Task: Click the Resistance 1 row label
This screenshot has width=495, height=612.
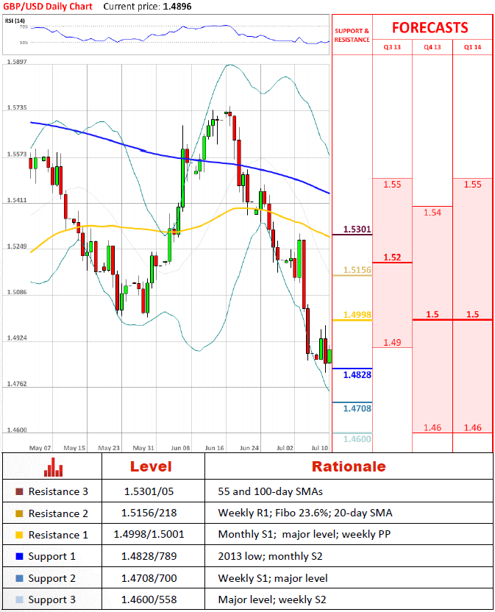Action: (58, 535)
